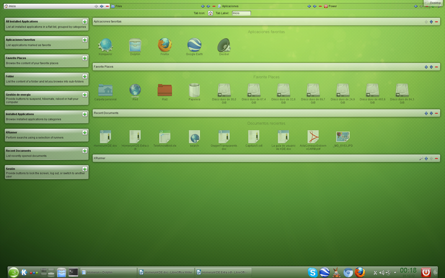Remove the Files tab with minus
This screenshot has width=445, height=278.
click(214, 6)
